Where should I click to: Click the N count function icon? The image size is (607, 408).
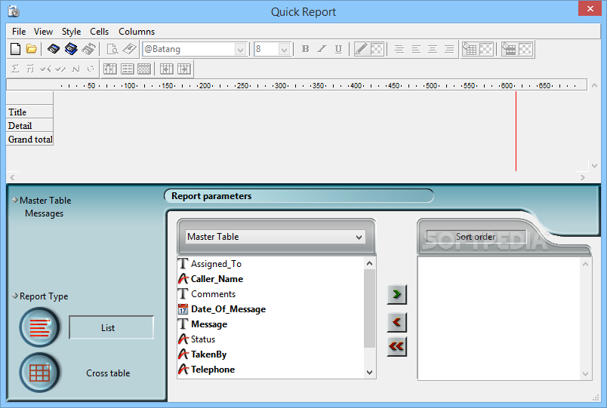75,69
